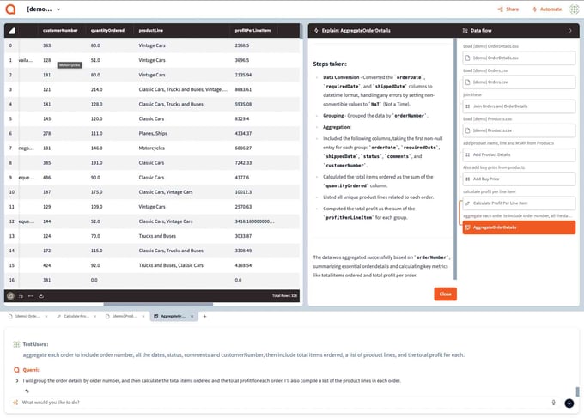Select the highlighted AggregateOrderDetails step

coord(518,227)
